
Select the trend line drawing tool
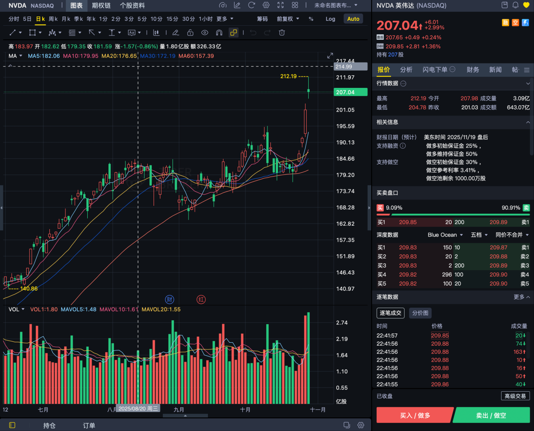click(13, 33)
